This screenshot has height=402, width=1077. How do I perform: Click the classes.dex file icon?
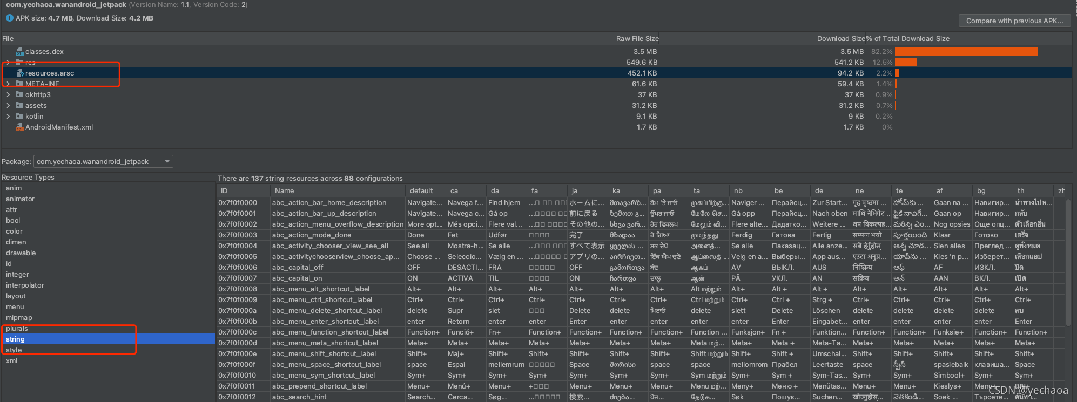[x=19, y=52]
